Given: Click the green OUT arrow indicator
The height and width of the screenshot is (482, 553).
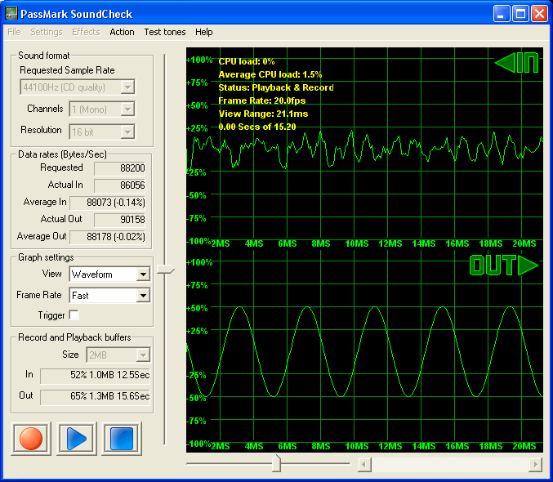Looking at the screenshot, I should [x=504, y=266].
